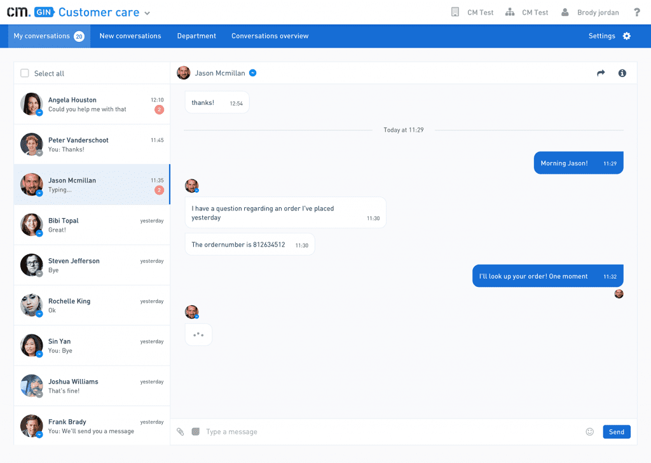Click the templates icon next to the paperclip
The image size is (651, 463).
(x=194, y=431)
